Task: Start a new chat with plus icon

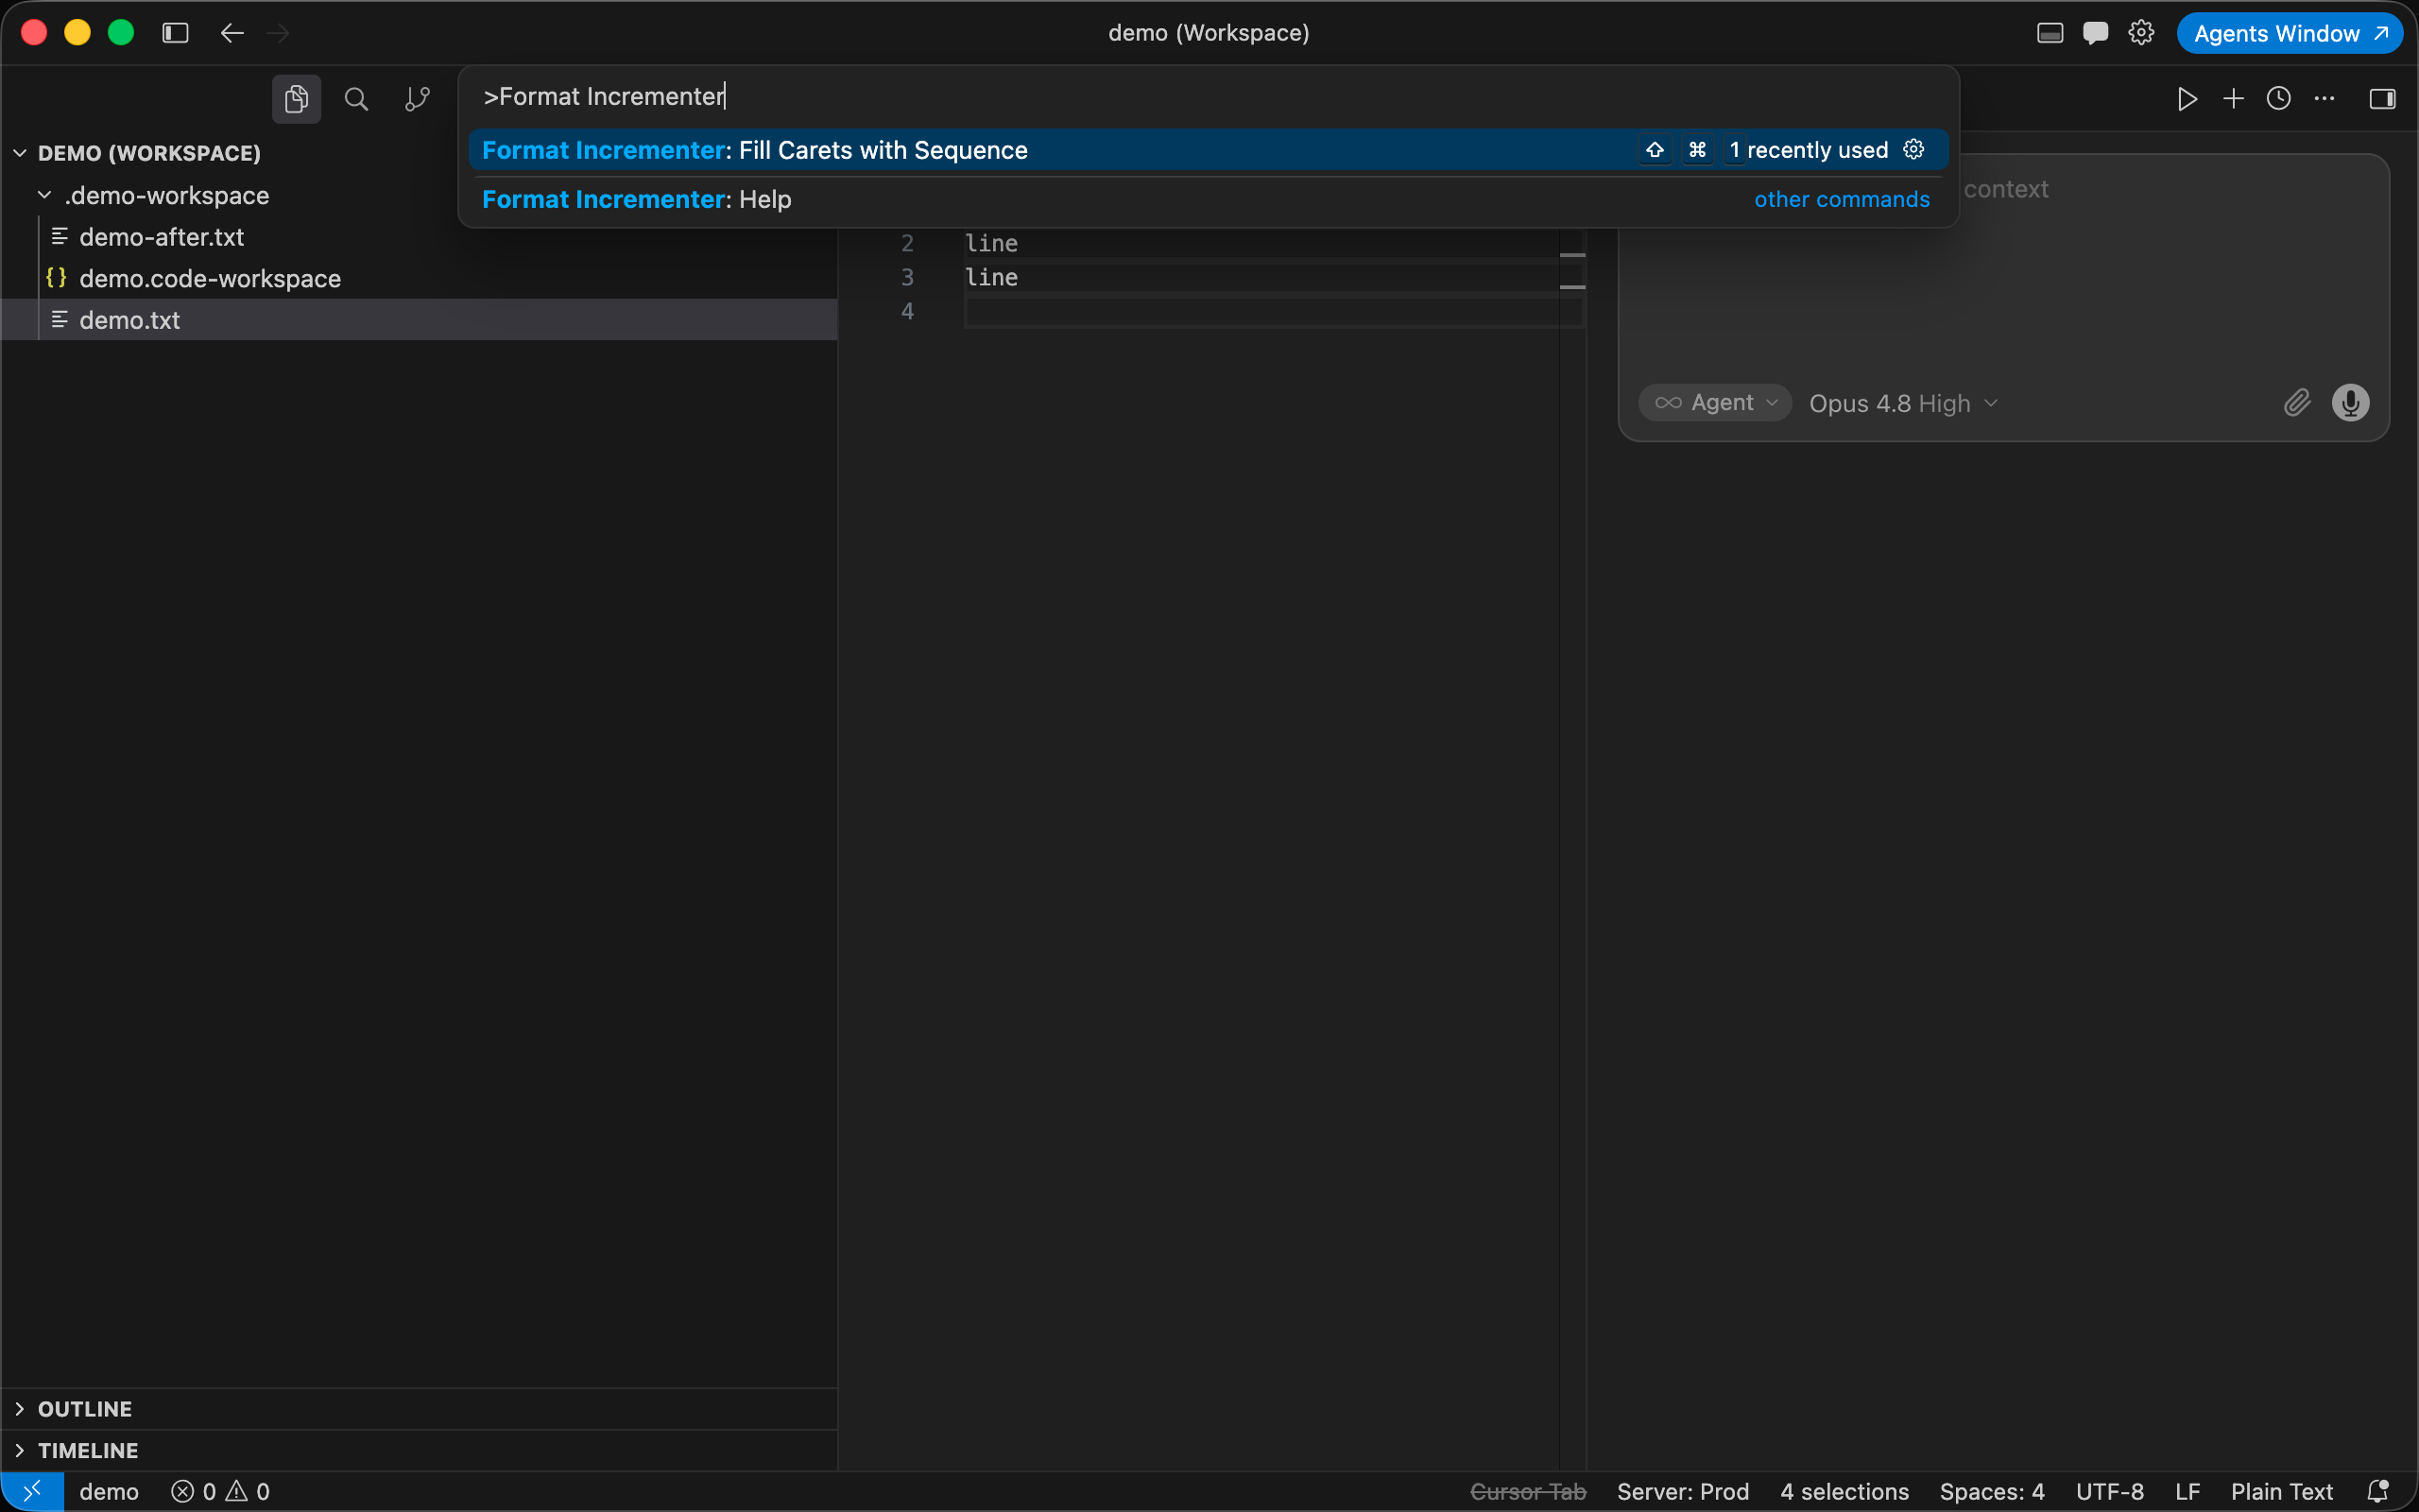Action: point(2233,98)
